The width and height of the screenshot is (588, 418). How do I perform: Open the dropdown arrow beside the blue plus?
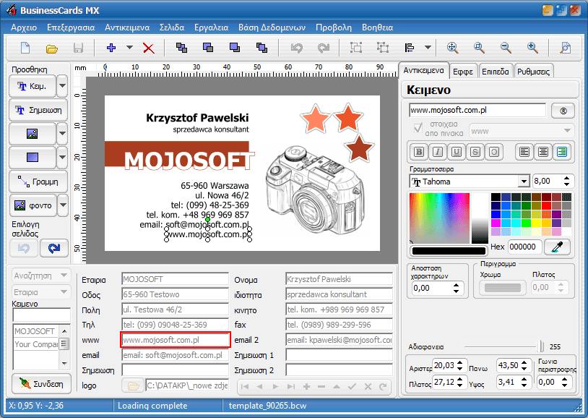coord(129,48)
